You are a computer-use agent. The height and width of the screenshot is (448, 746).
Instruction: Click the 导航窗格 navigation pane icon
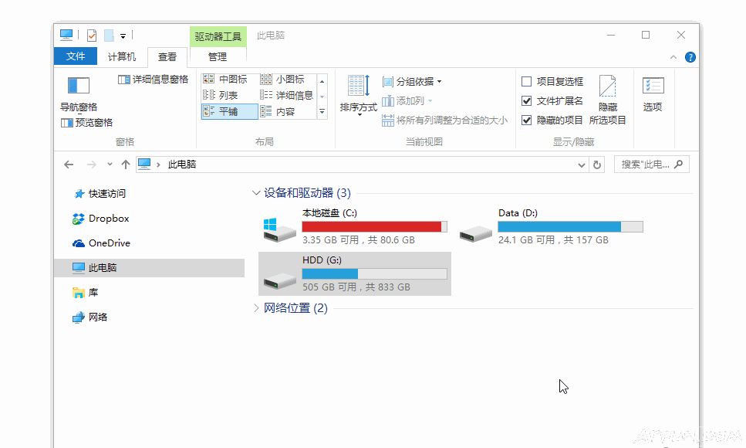(78, 87)
